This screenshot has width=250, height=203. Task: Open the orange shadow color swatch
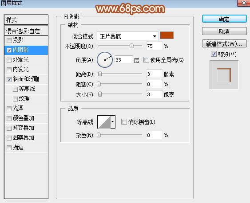point(167,35)
